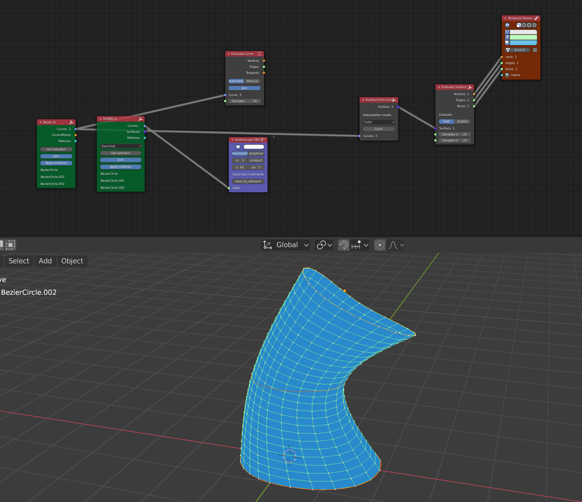The height and width of the screenshot is (502, 582).
Task: Open the Cubic interpolation mode dropdown
Action: (x=379, y=122)
